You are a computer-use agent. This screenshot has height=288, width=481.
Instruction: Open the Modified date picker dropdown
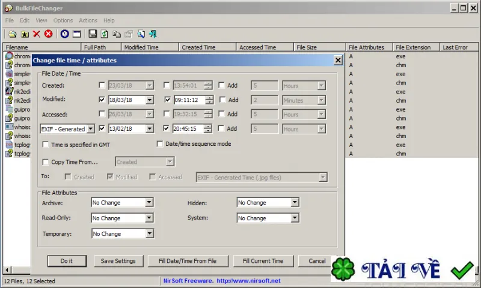(150, 100)
